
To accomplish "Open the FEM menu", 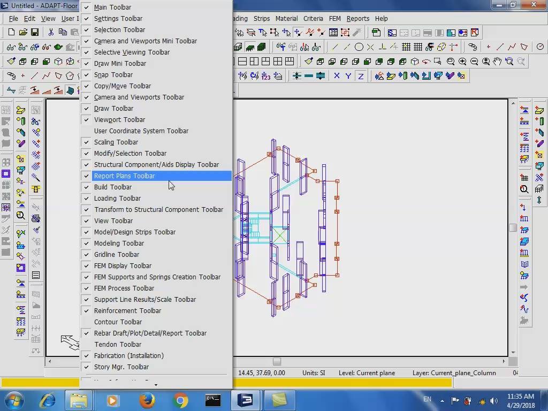I will [x=334, y=19].
